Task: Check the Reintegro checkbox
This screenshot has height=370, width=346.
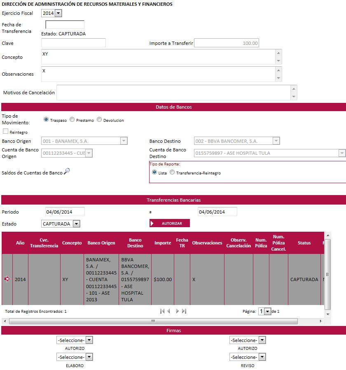Action: pyautogui.click(x=5, y=131)
